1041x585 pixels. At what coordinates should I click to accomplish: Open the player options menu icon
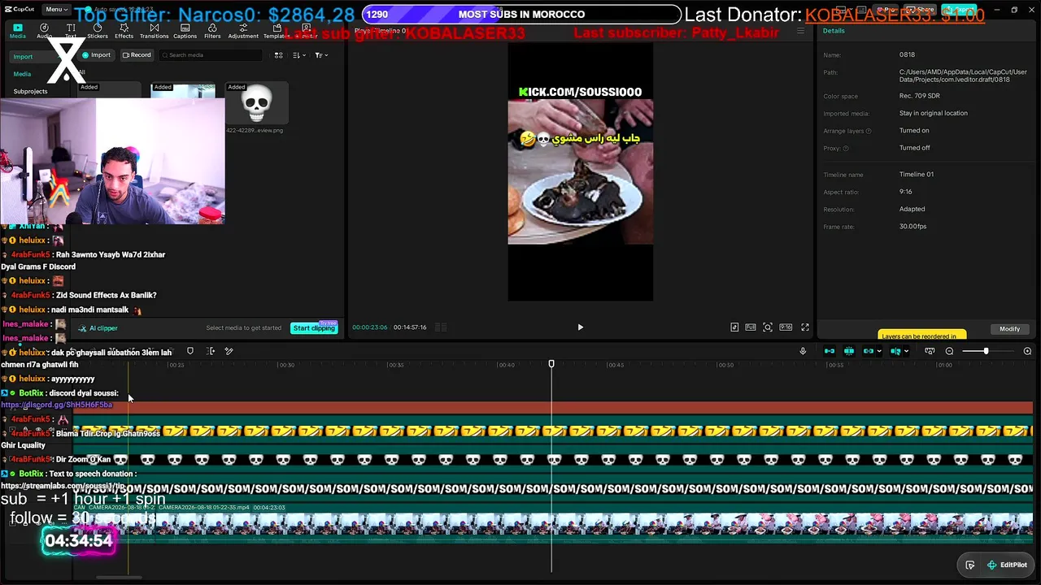tap(801, 31)
